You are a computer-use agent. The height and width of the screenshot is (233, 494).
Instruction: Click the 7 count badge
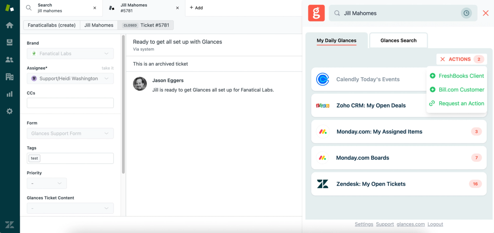(476, 158)
